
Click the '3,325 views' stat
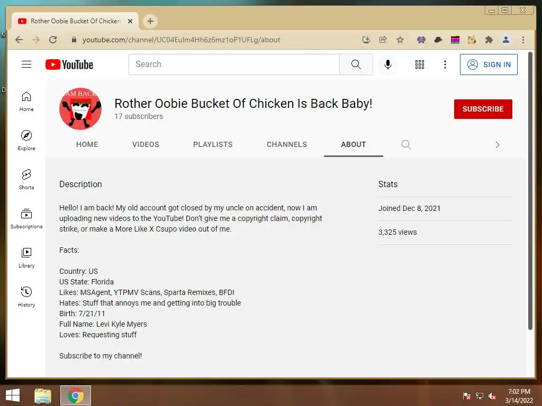point(398,232)
